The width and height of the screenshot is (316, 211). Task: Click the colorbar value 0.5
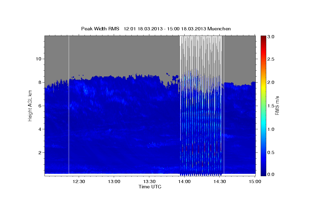[x=271, y=153]
